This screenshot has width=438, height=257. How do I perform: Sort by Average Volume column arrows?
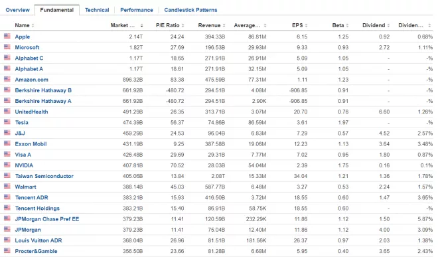point(265,25)
